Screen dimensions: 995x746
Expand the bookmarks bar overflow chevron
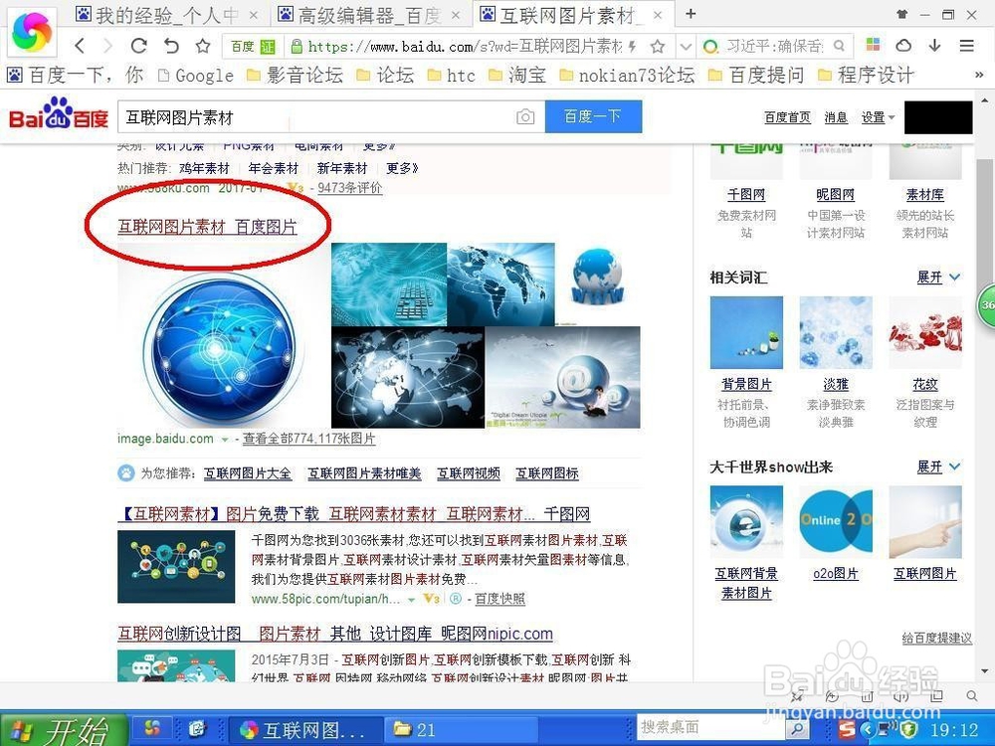(979, 76)
